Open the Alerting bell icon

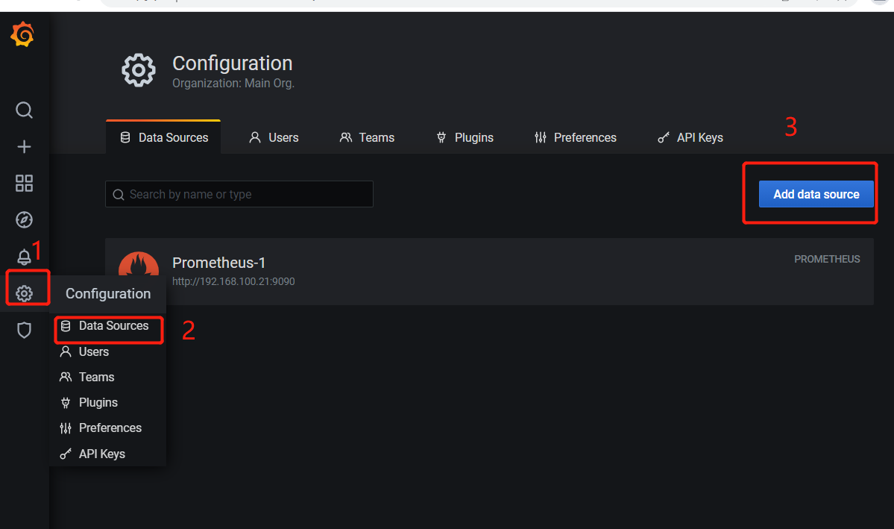click(x=24, y=257)
